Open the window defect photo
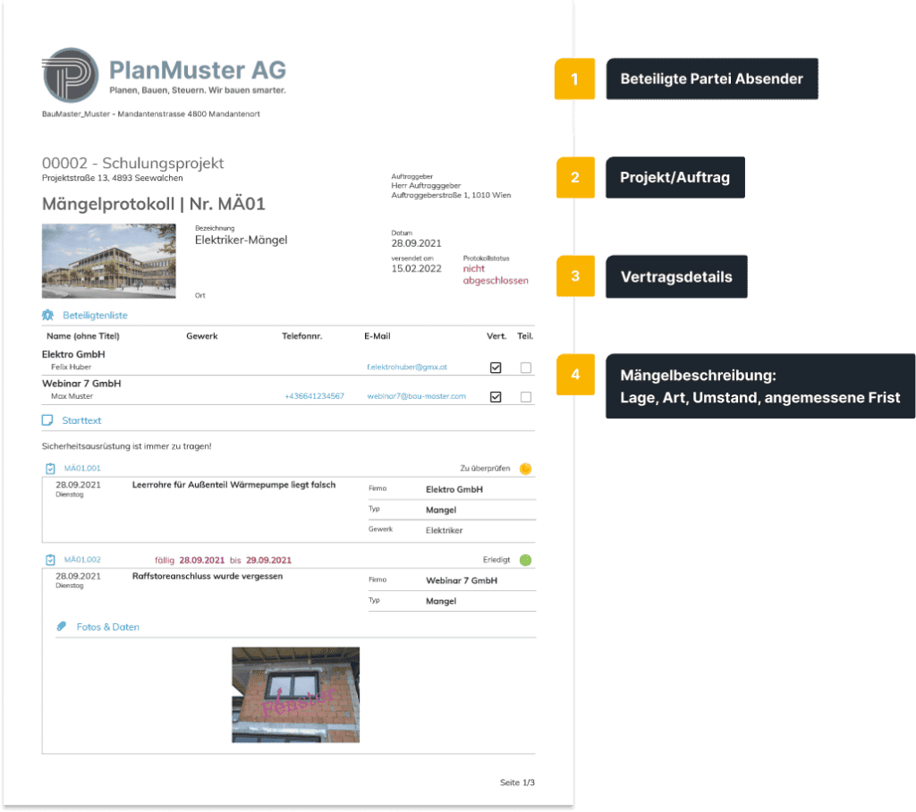This screenshot has height=812, width=916. tap(295, 694)
